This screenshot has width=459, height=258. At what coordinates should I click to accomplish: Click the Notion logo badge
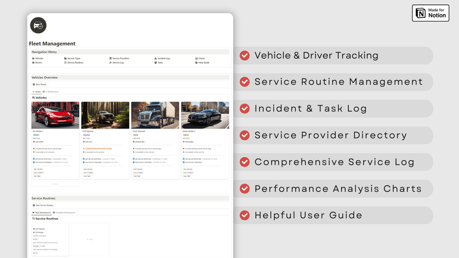[430, 13]
